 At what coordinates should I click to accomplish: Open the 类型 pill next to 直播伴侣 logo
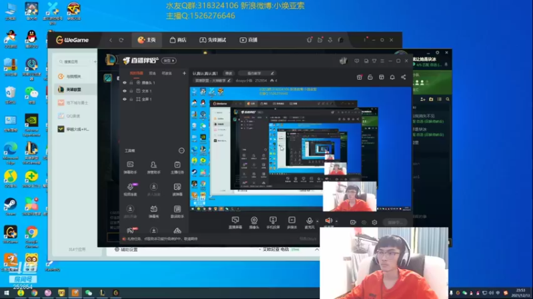pos(169,60)
